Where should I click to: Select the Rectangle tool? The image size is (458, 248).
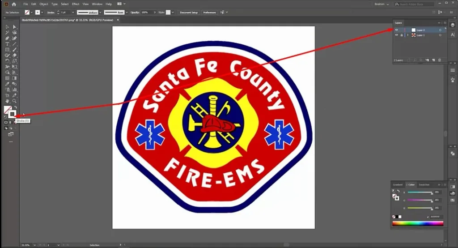coord(7,50)
